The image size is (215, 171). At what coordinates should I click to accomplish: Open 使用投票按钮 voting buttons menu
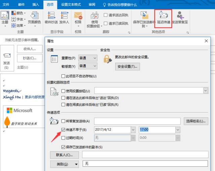(94, 20)
